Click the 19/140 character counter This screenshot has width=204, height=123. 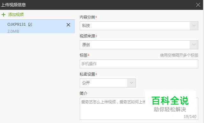(x=190, y=117)
